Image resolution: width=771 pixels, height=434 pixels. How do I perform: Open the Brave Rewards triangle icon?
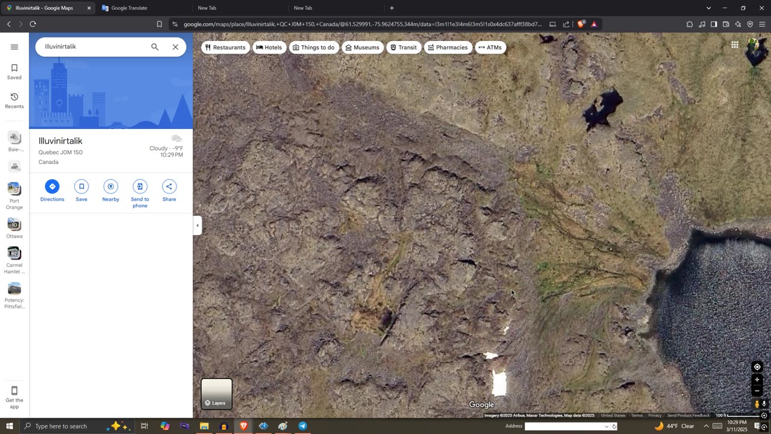[x=594, y=24]
